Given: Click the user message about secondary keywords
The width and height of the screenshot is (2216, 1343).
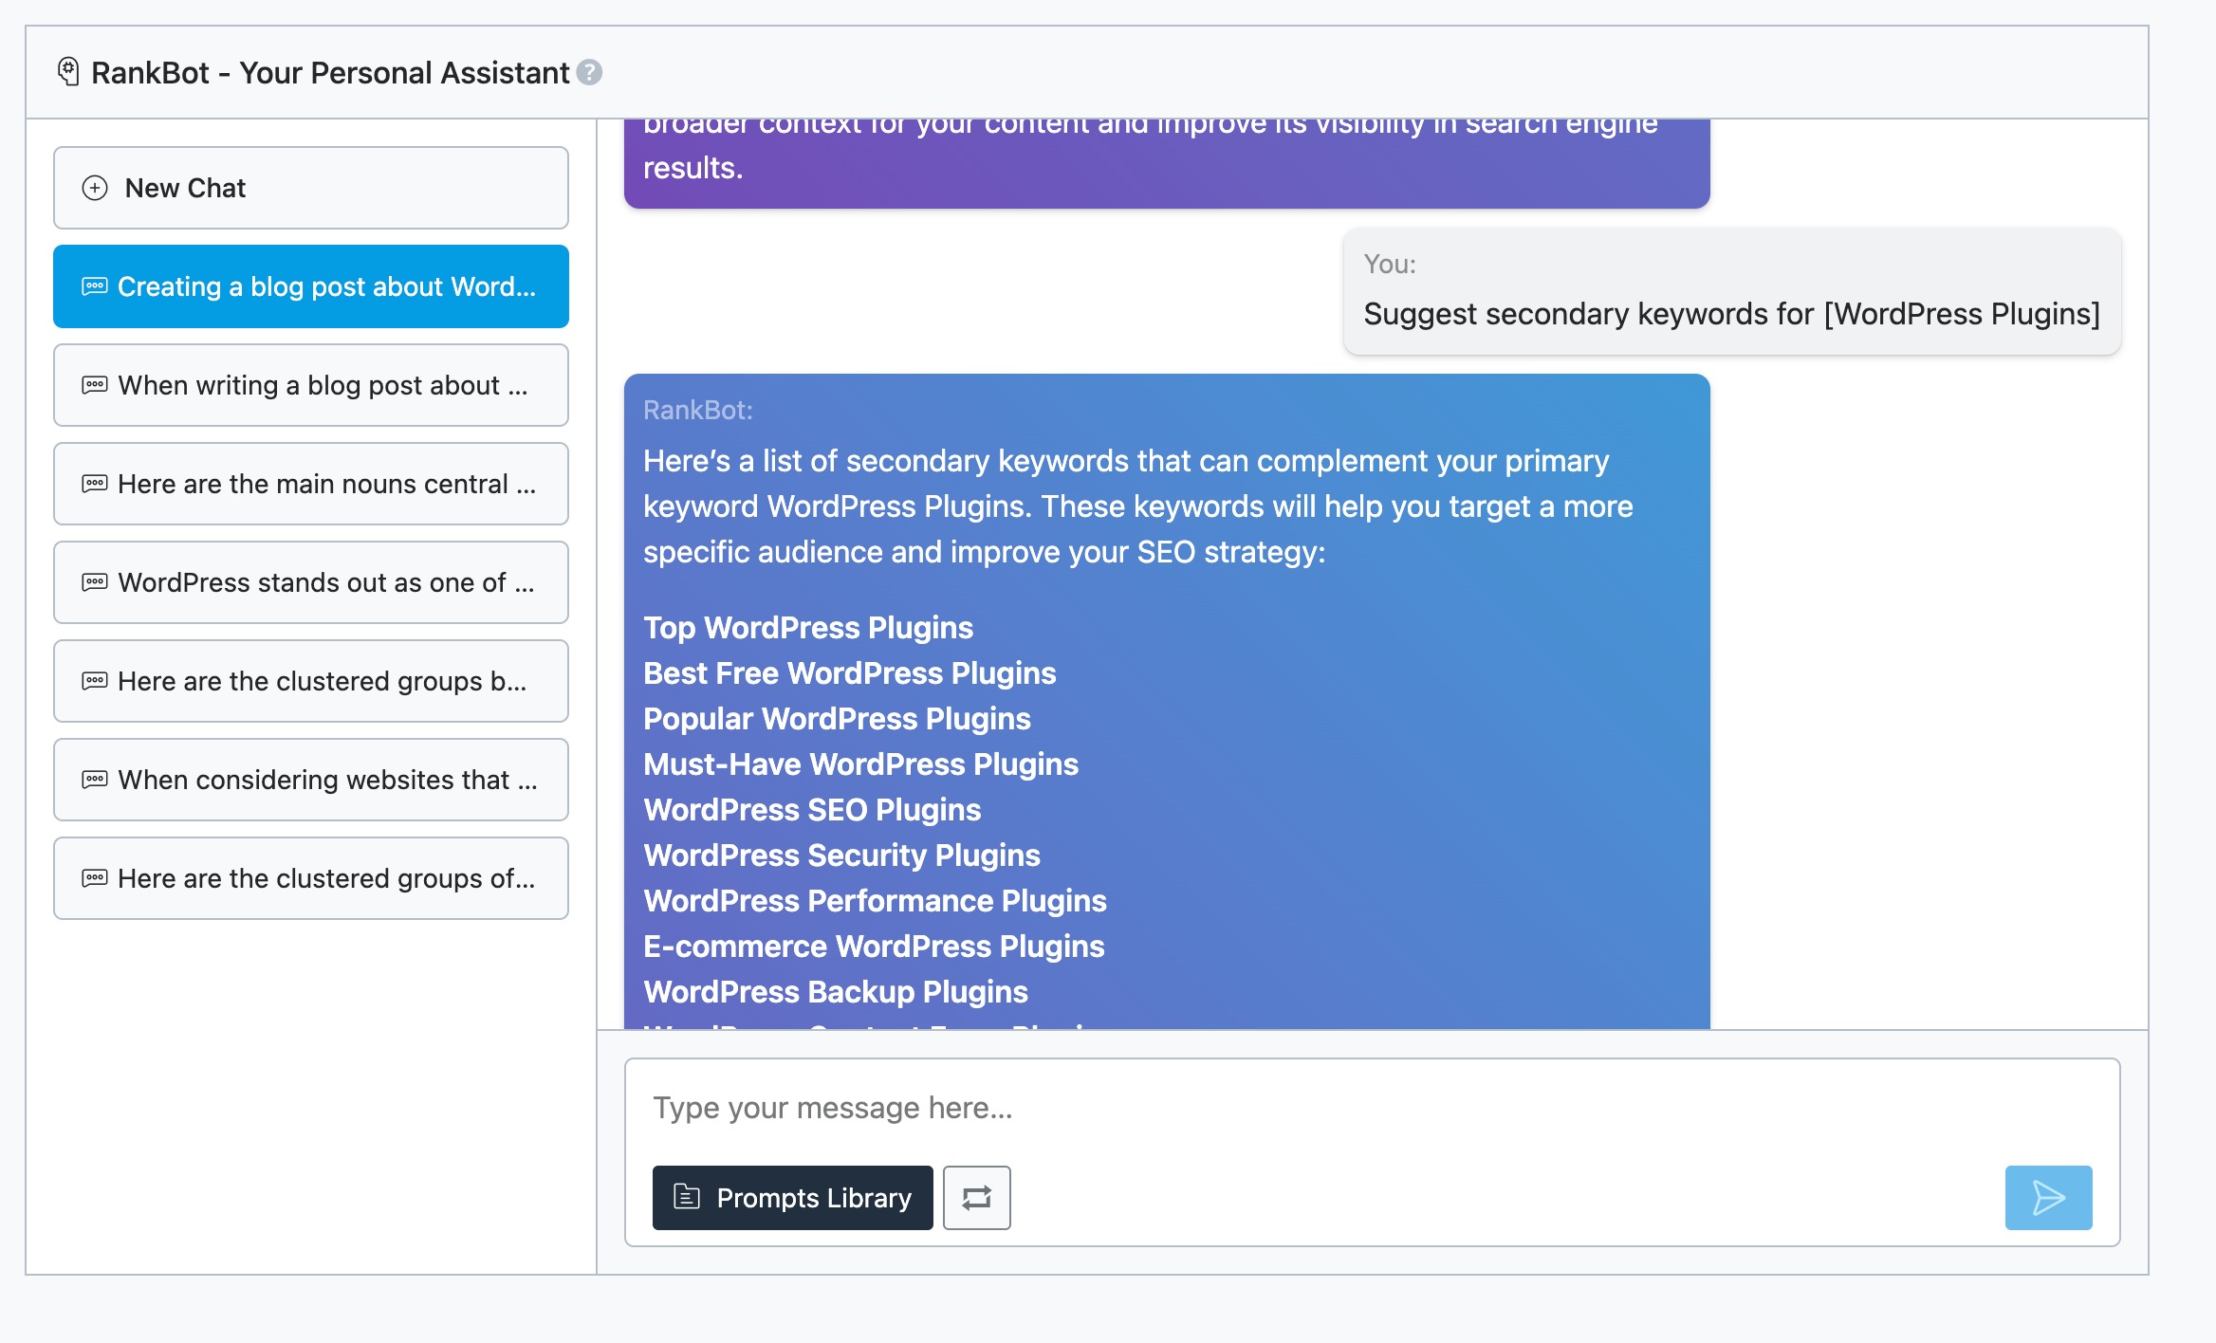Looking at the screenshot, I should pos(1731,314).
